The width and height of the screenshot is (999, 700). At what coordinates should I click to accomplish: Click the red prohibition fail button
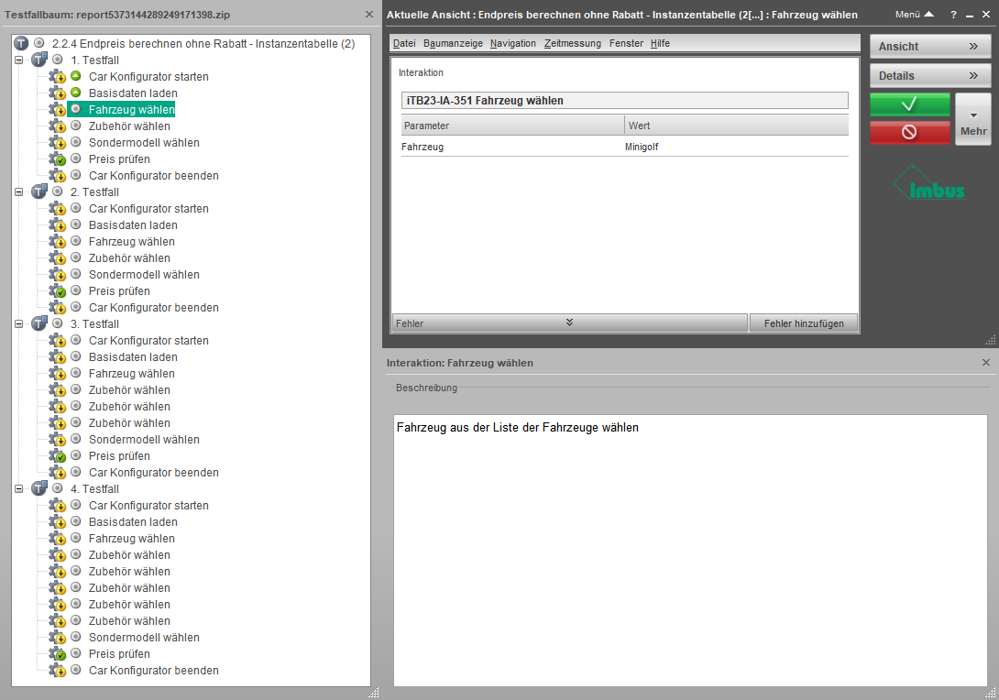pyautogui.click(x=909, y=132)
